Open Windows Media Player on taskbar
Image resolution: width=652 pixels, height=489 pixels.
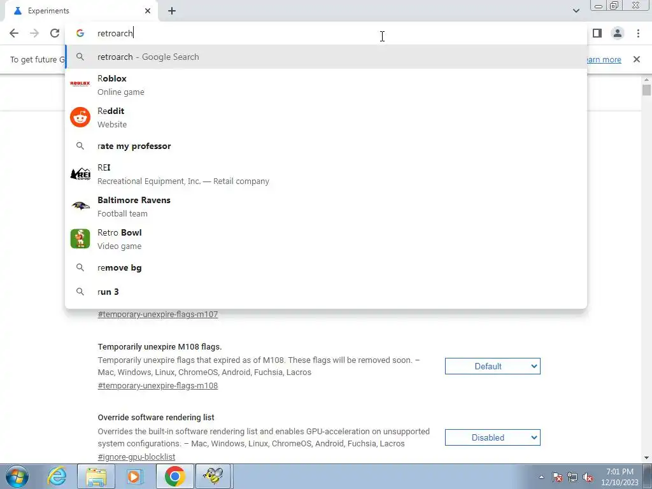[x=135, y=476]
